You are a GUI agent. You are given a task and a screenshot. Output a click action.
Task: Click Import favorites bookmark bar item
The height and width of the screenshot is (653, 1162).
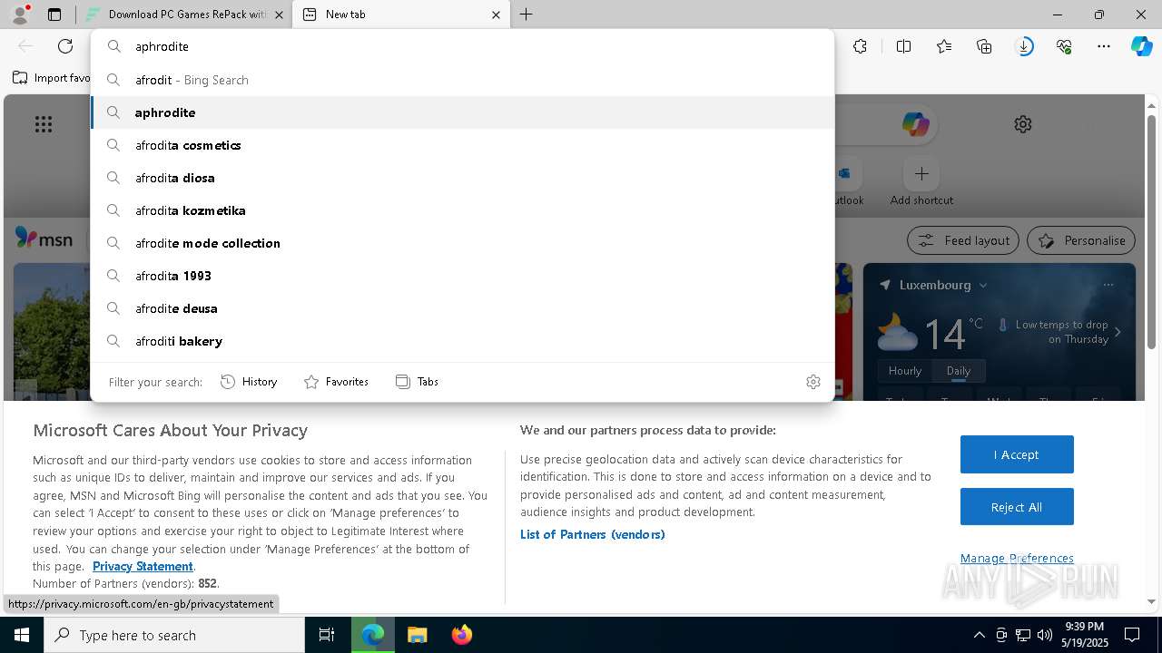click(51, 78)
